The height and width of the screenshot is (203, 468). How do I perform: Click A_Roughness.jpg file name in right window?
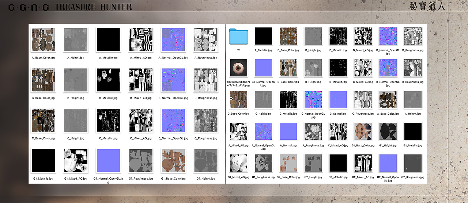click(313, 145)
